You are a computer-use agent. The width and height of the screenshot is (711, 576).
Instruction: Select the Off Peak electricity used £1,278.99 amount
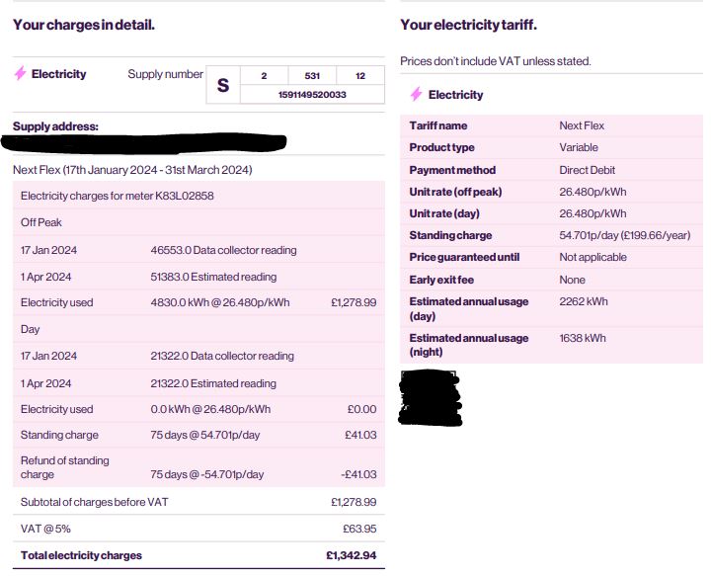coord(354,302)
